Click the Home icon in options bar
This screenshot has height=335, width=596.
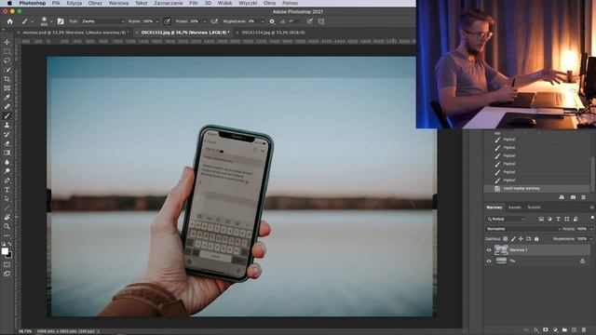[10, 21]
